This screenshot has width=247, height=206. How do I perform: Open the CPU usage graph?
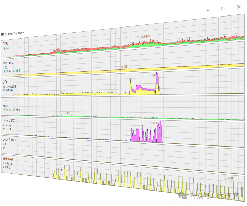tap(123, 36)
